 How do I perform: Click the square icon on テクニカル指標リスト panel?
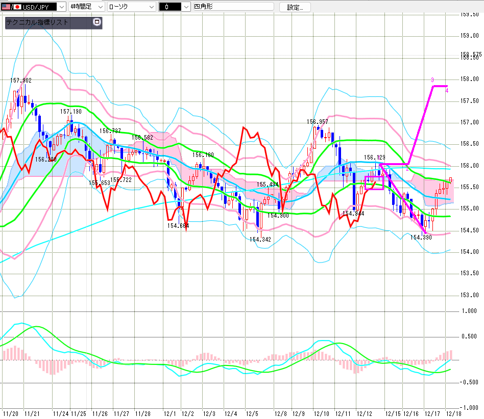click(97, 22)
